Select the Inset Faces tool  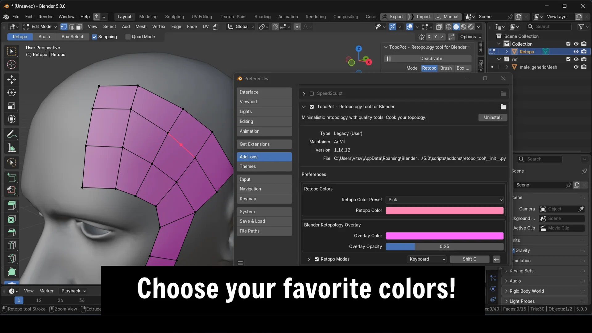click(x=12, y=219)
